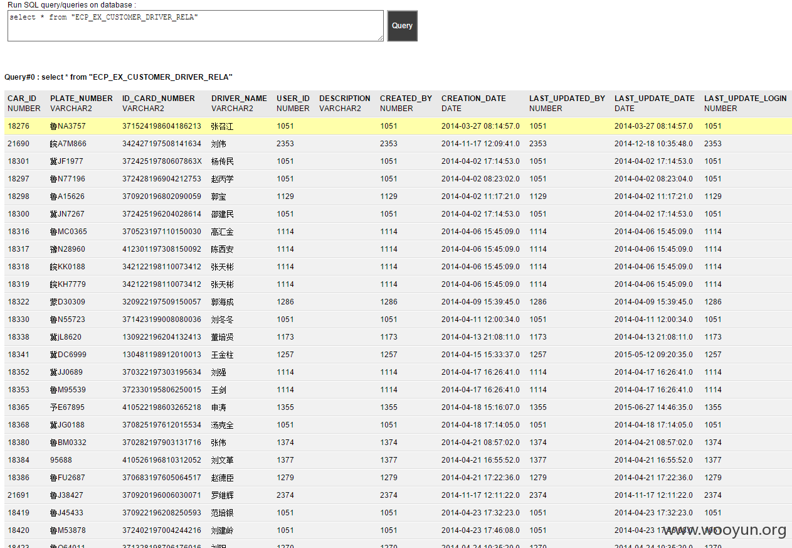Viewport: 792px width, 548px height.
Task: Click plate number 鲁BM0332
Action: pyautogui.click(x=68, y=443)
